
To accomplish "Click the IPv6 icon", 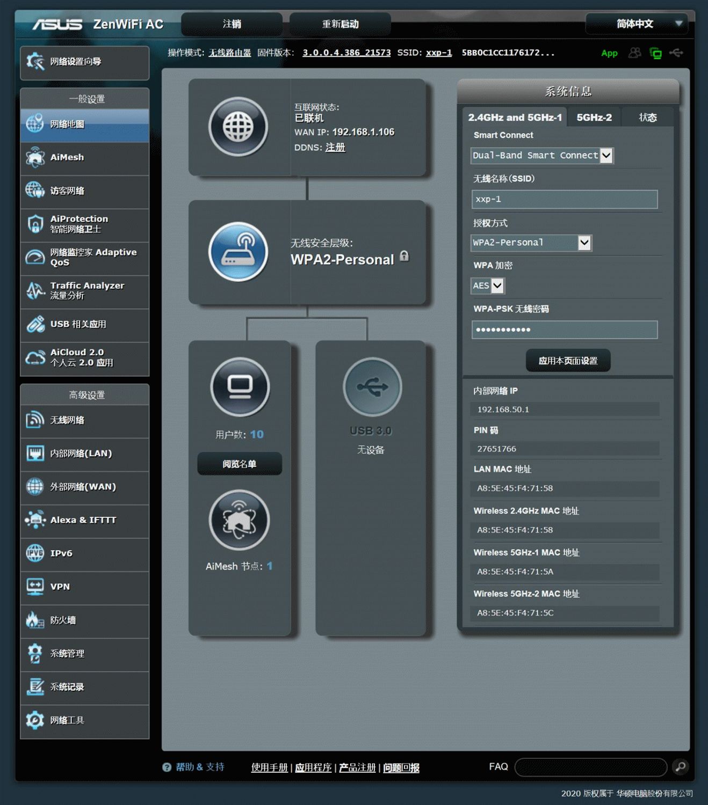I will 35,553.
